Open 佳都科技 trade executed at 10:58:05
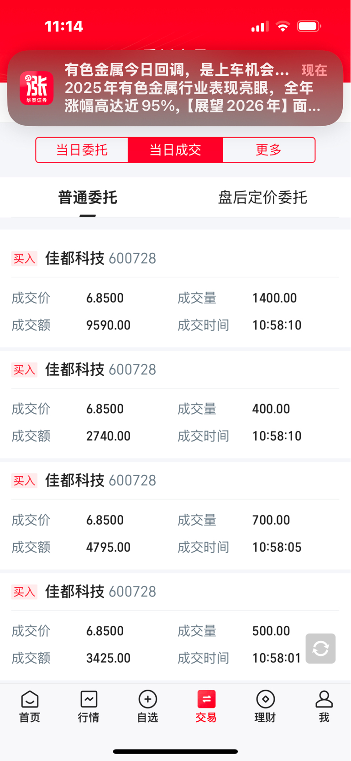The width and height of the screenshot is (351, 761). (175, 533)
